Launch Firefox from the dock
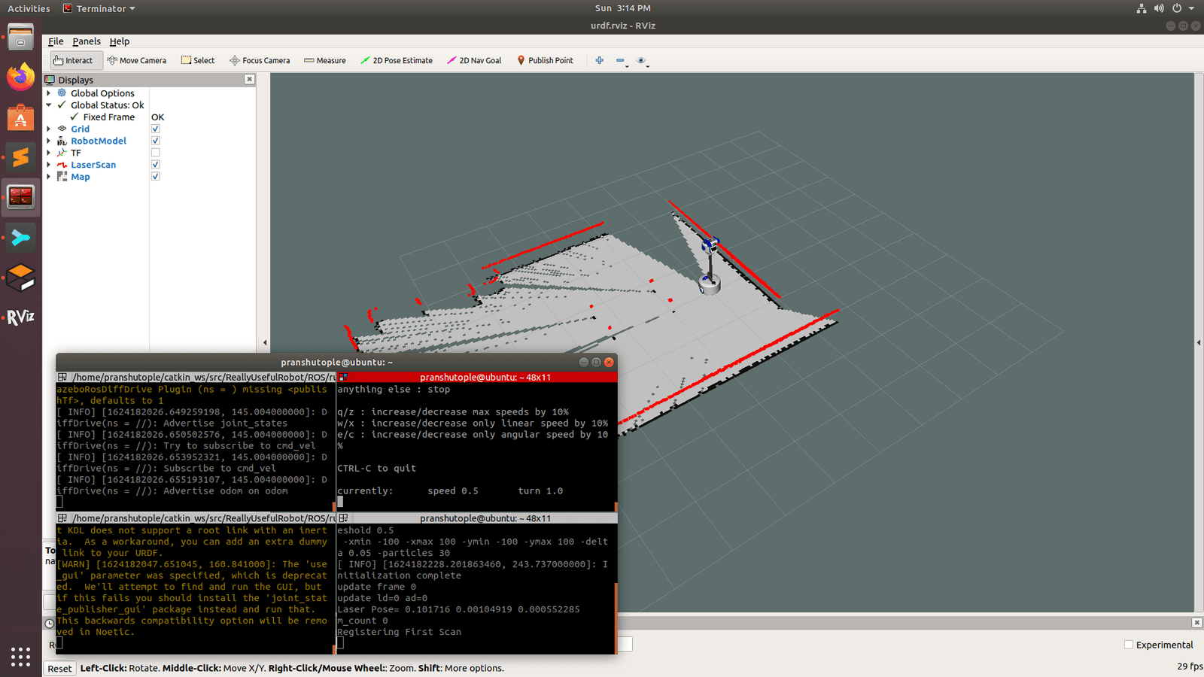1204x677 pixels. (x=20, y=77)
